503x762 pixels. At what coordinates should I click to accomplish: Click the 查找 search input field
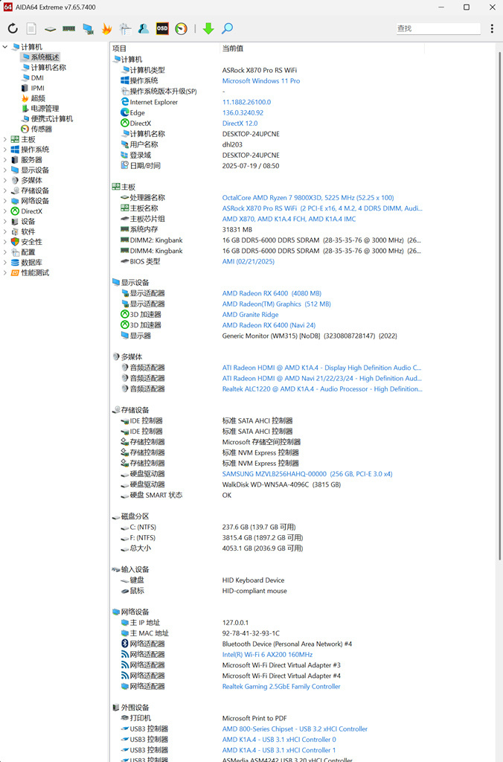pos(438,29)
